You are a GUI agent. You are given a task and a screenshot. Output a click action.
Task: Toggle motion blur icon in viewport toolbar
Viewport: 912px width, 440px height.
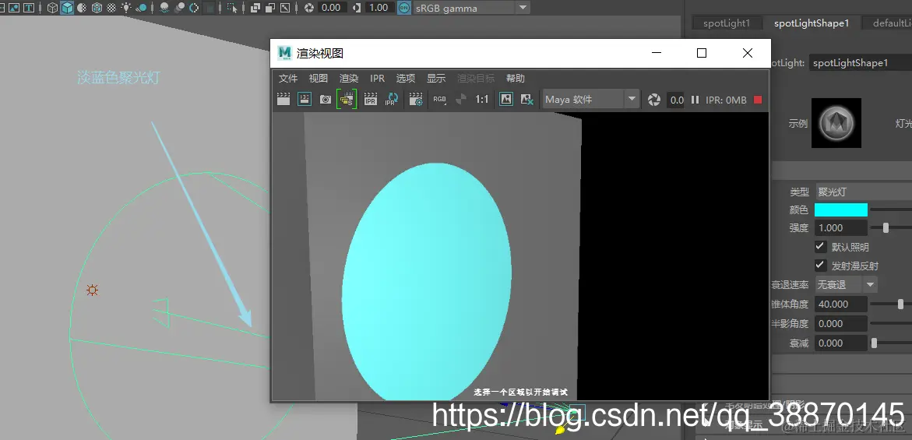pos(179,8)
